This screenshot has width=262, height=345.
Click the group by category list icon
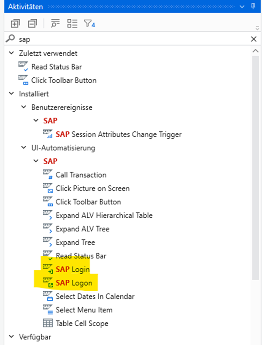[72, 24]
